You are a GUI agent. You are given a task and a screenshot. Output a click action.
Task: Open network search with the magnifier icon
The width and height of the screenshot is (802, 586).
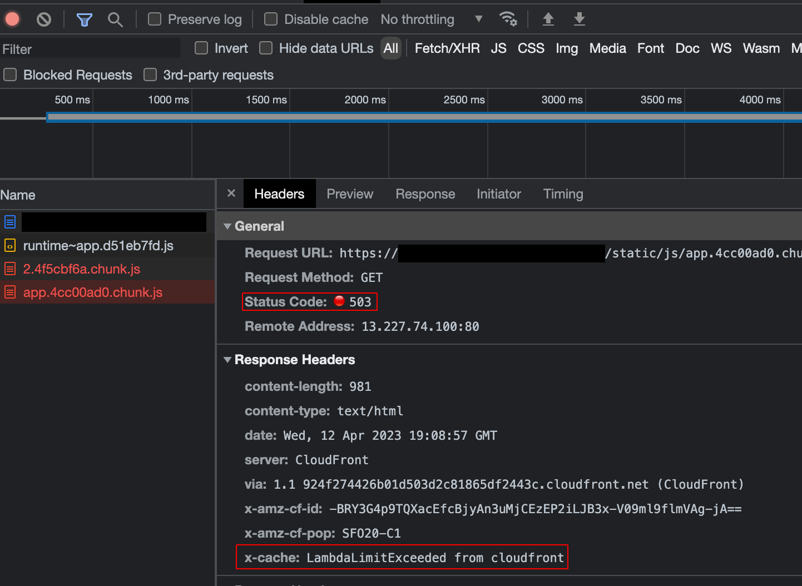(x=116, y=18)
